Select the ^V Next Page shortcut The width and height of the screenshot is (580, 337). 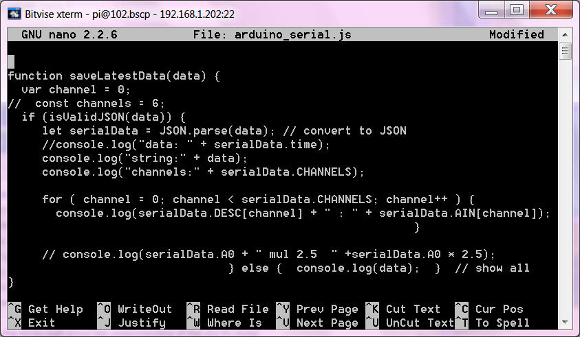tap(316, 323)
